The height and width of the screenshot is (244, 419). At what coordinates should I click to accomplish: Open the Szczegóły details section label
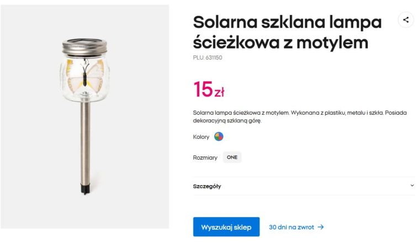pyautogui.click(x=207, y=186)
